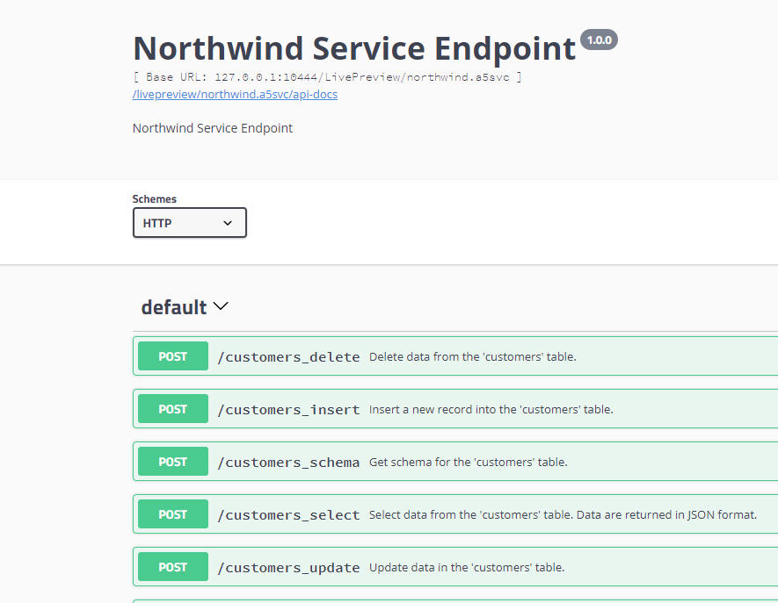Click POST badge for customers_update
778x603 pixels.
coord(172,567)
